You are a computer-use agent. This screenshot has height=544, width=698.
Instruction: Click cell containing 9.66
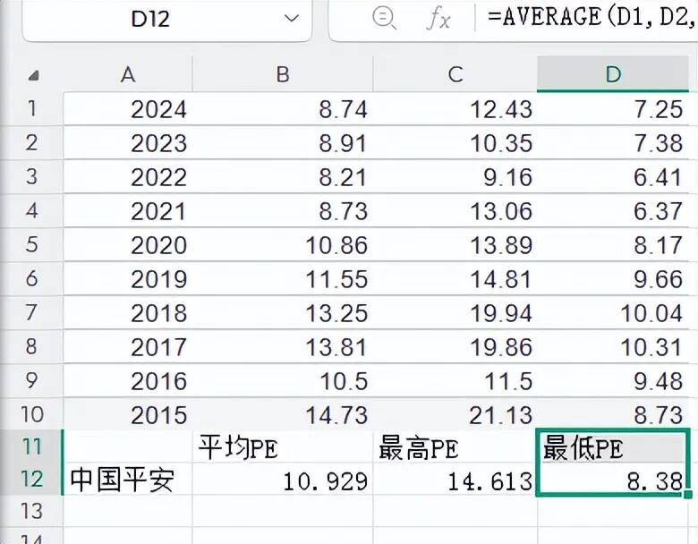click(613, 278)
